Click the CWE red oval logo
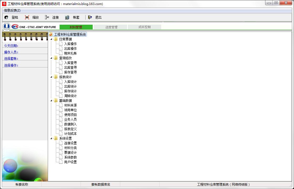The image size is (294, 189). pos(15,27)
